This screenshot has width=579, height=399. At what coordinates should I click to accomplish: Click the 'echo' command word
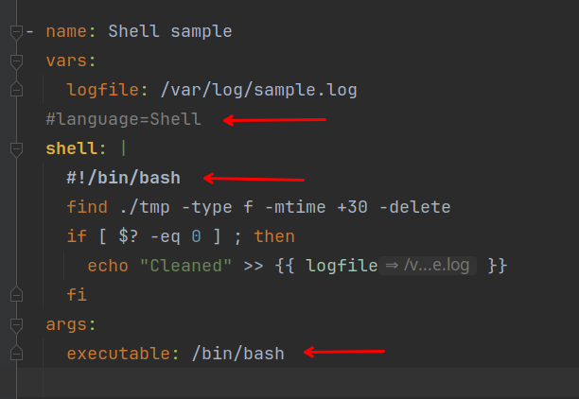[x=108, y=266]
